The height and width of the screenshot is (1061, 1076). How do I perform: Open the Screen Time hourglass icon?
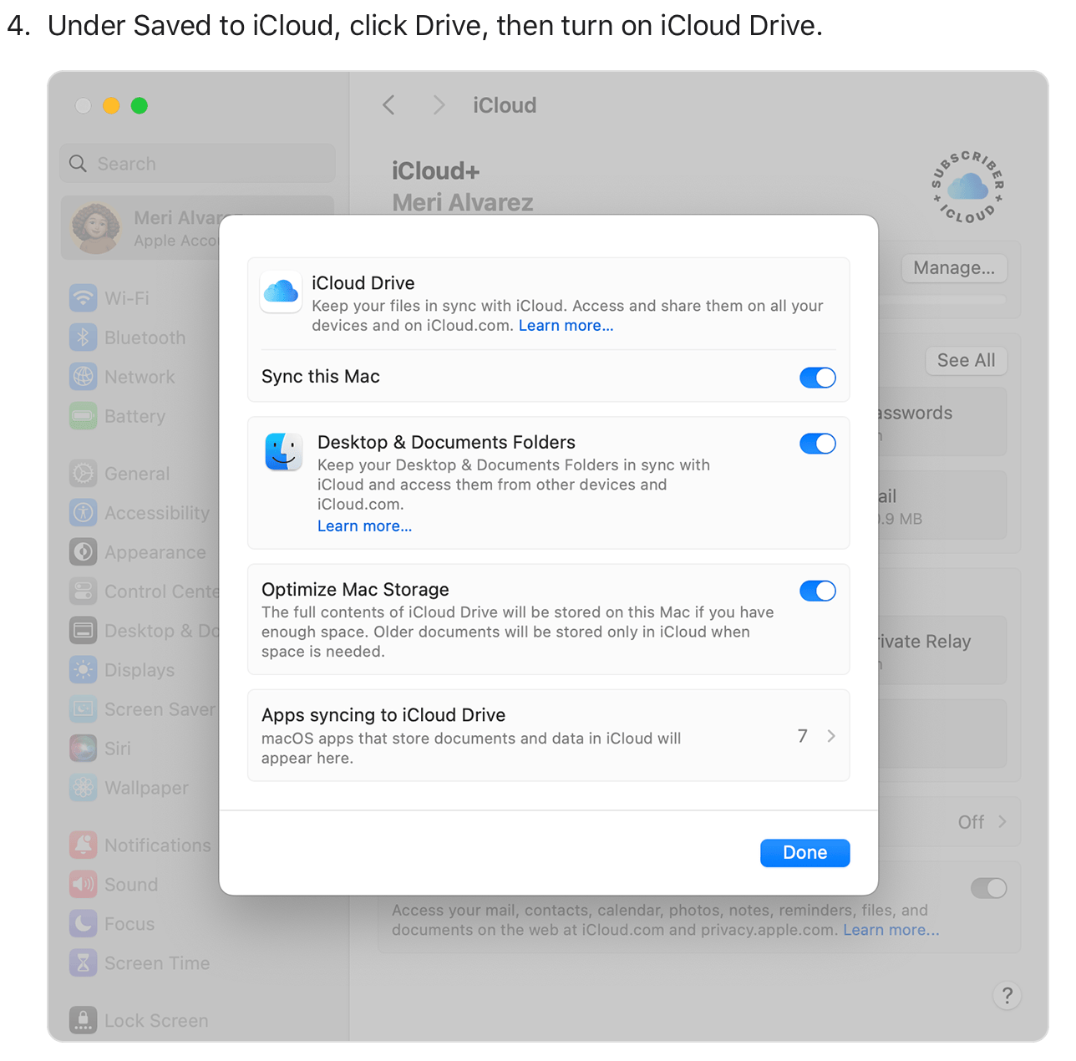pyautogui.click(x=83, y=962)
